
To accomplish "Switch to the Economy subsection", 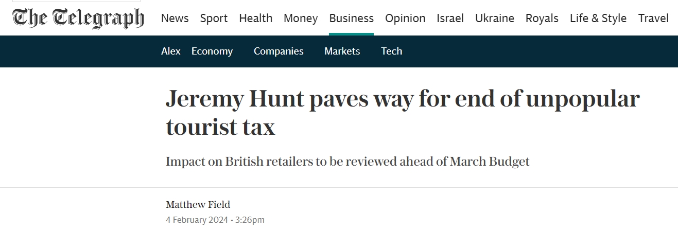I will [x=212, y=51].
